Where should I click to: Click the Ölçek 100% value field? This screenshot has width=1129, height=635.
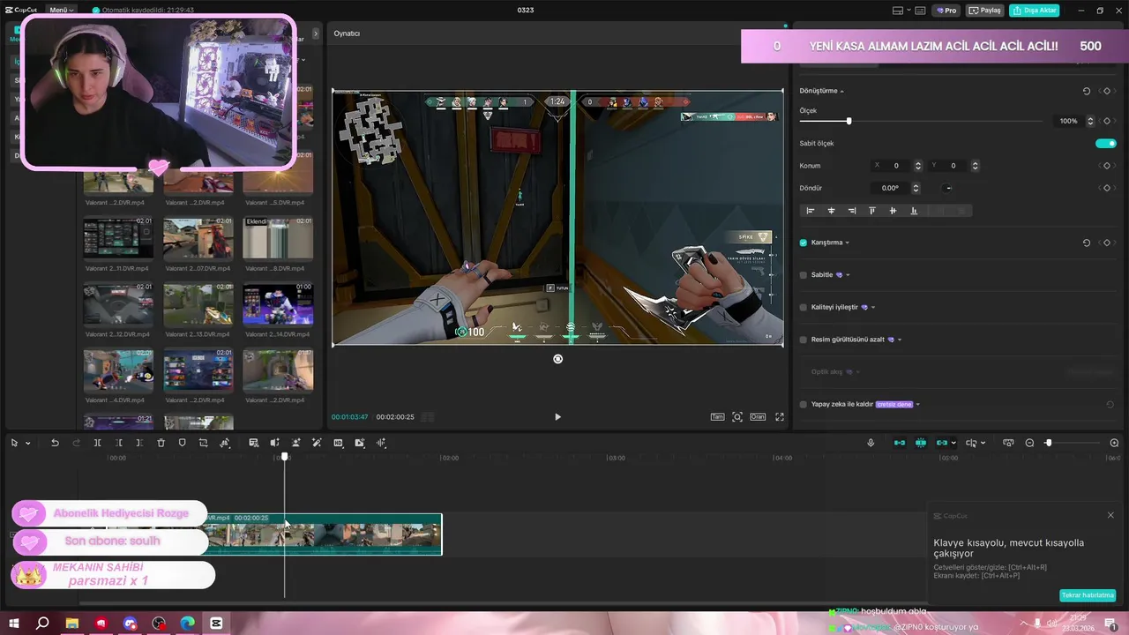(1069, 121)
